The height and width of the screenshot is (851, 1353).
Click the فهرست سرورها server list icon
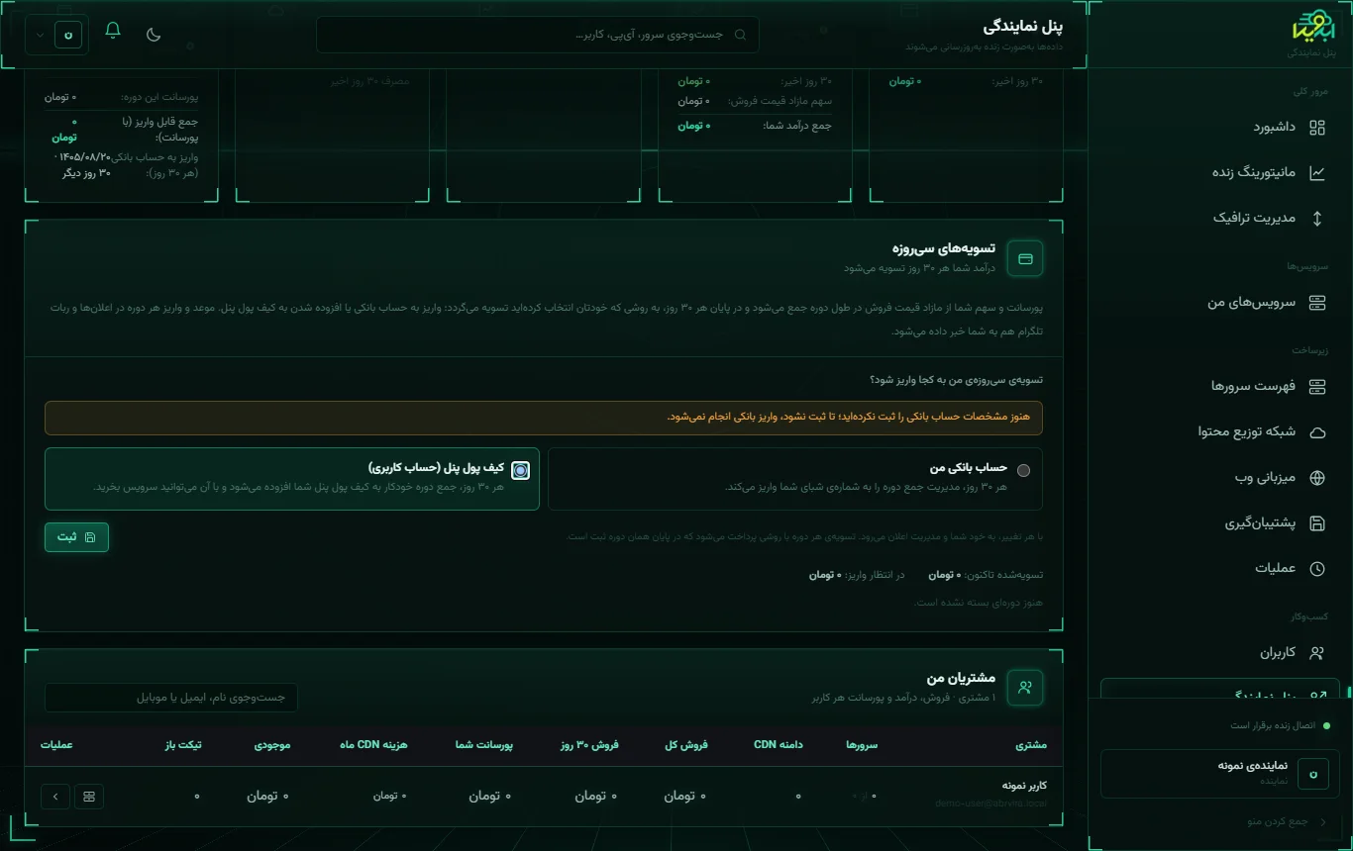(1317, 386)
